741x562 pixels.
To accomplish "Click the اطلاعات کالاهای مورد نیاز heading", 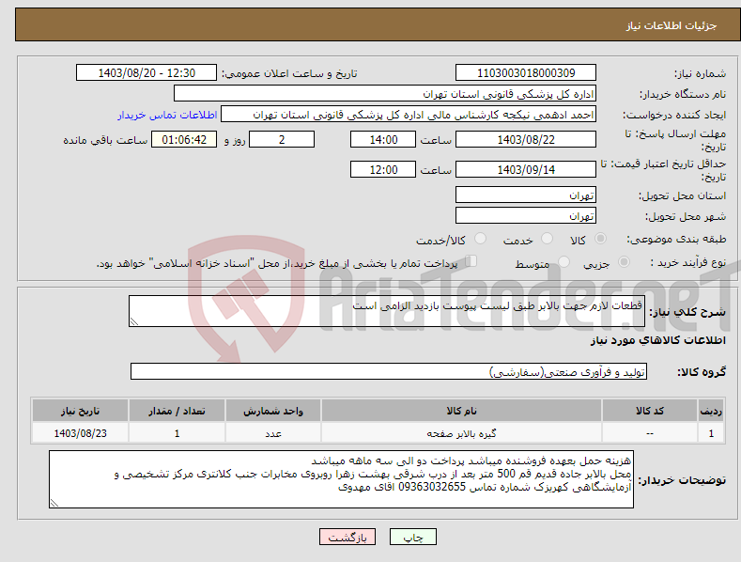I will pos(657,340).
